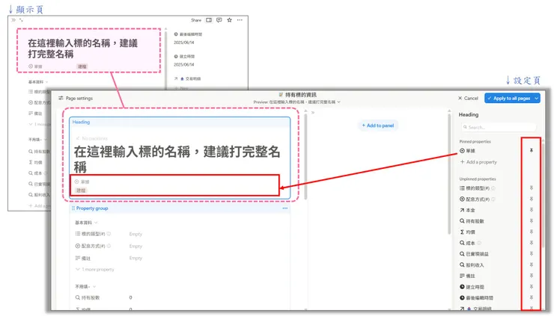Click the Search field in Heading sidebar
This screenshot has width=554, height=316.
pyautogui.click(x=499, y=127)
